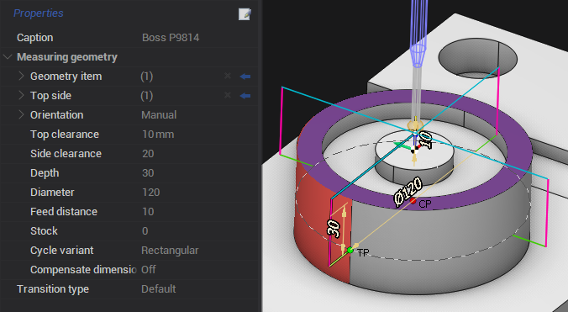The image size is (568, 312).
Task: Select the Properties panel title
Action: pyautogui.click(x=39, y=13)
